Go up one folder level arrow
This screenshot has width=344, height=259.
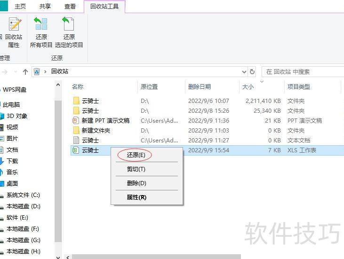pyautogui.click(x=25, y=71)
